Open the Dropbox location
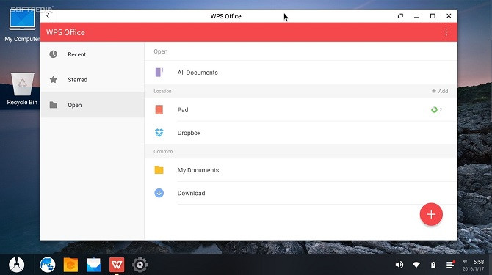Screen dimensions: 492x275 tap(300, 133)
